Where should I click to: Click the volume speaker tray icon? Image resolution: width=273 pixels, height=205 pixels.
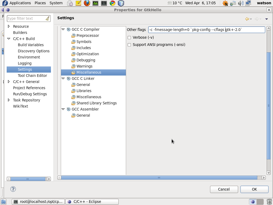click(x=241, y=3)
